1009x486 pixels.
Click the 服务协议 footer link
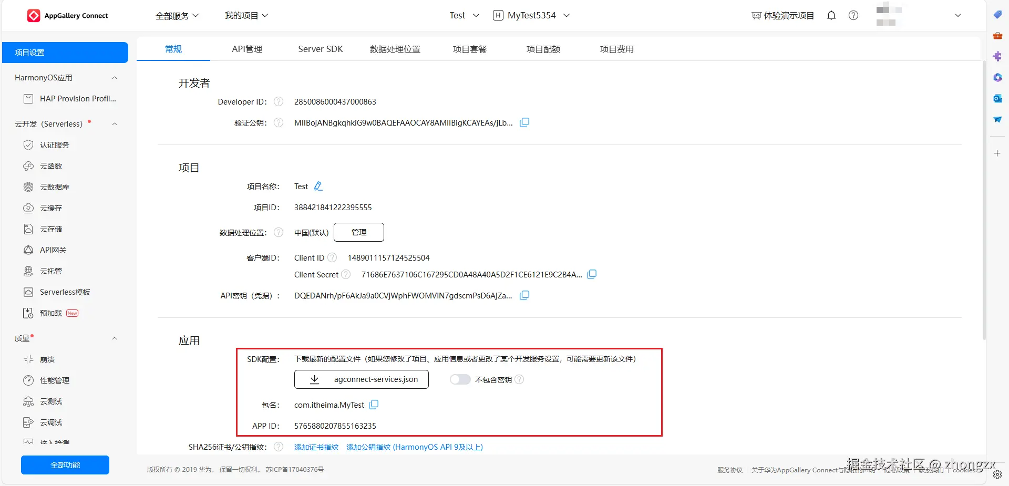(x=730, y=470)
